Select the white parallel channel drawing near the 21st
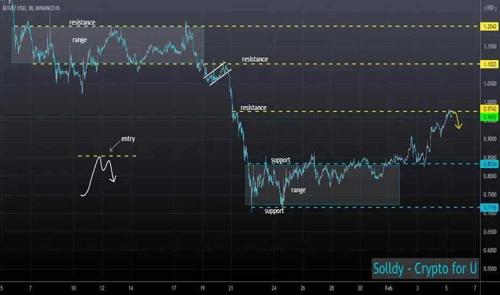The image size is (500, 295). pyautogui.click(x=217, y=73)
